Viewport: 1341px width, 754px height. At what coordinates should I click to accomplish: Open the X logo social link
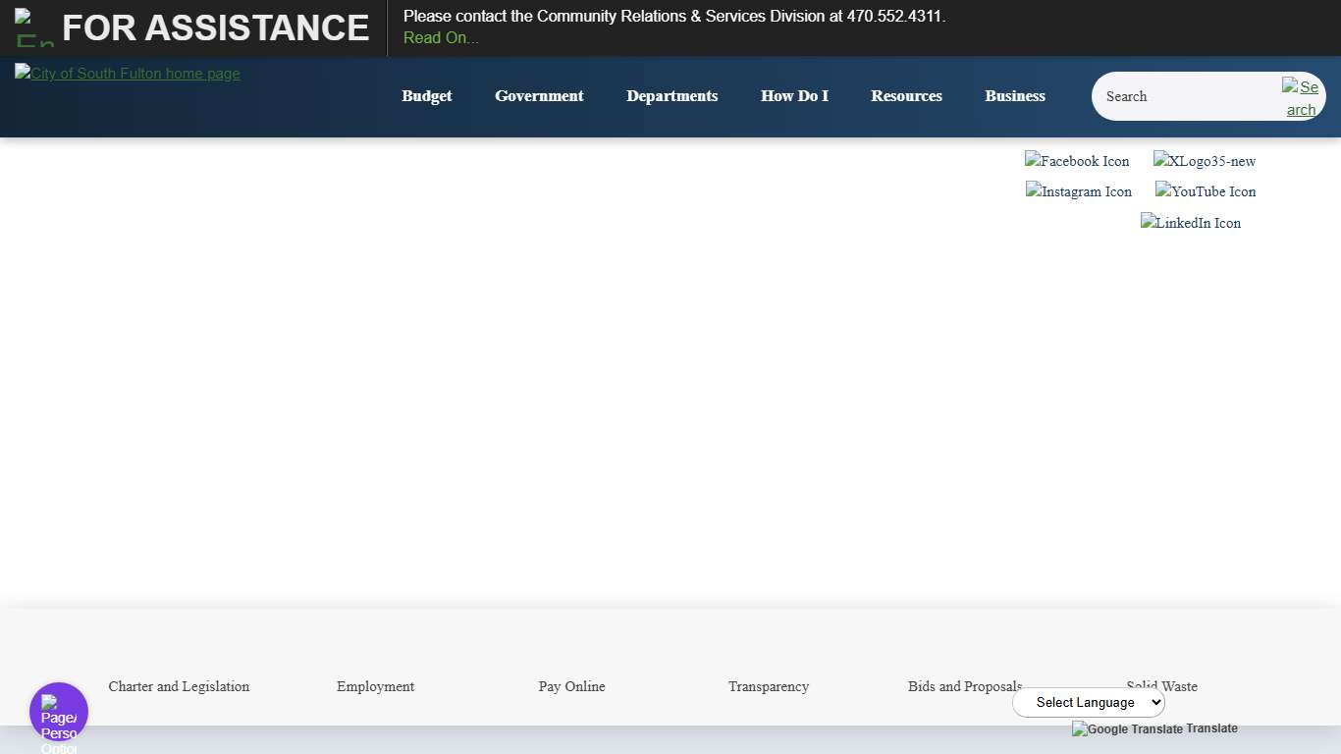(x=1204, y=161)
